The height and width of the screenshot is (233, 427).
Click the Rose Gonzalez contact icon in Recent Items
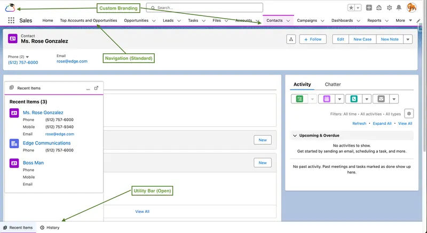pyautogui.click(x=14, y=113)
